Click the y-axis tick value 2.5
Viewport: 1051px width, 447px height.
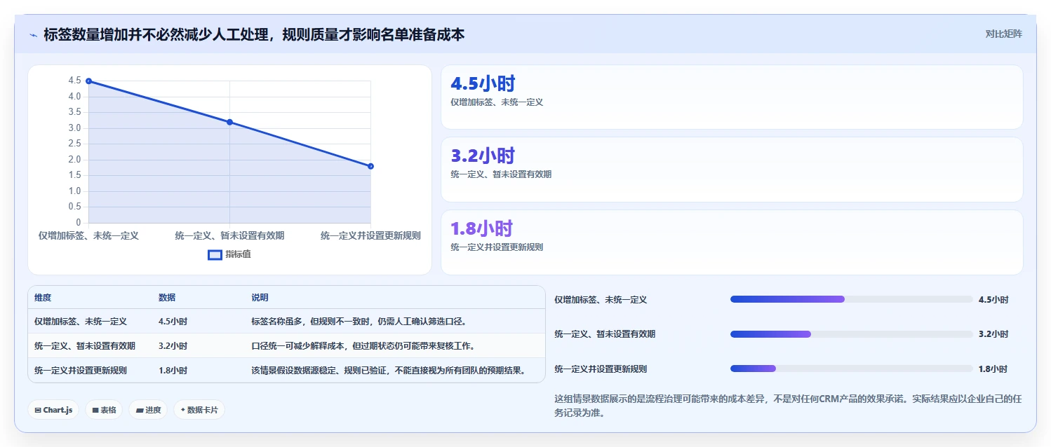click(x=74, y=144)
